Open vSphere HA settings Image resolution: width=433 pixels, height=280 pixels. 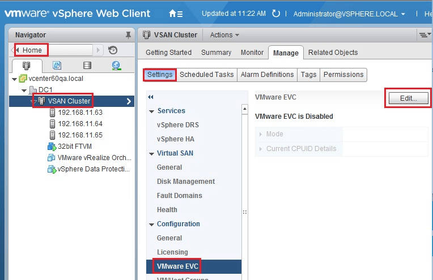coord(175,139)
